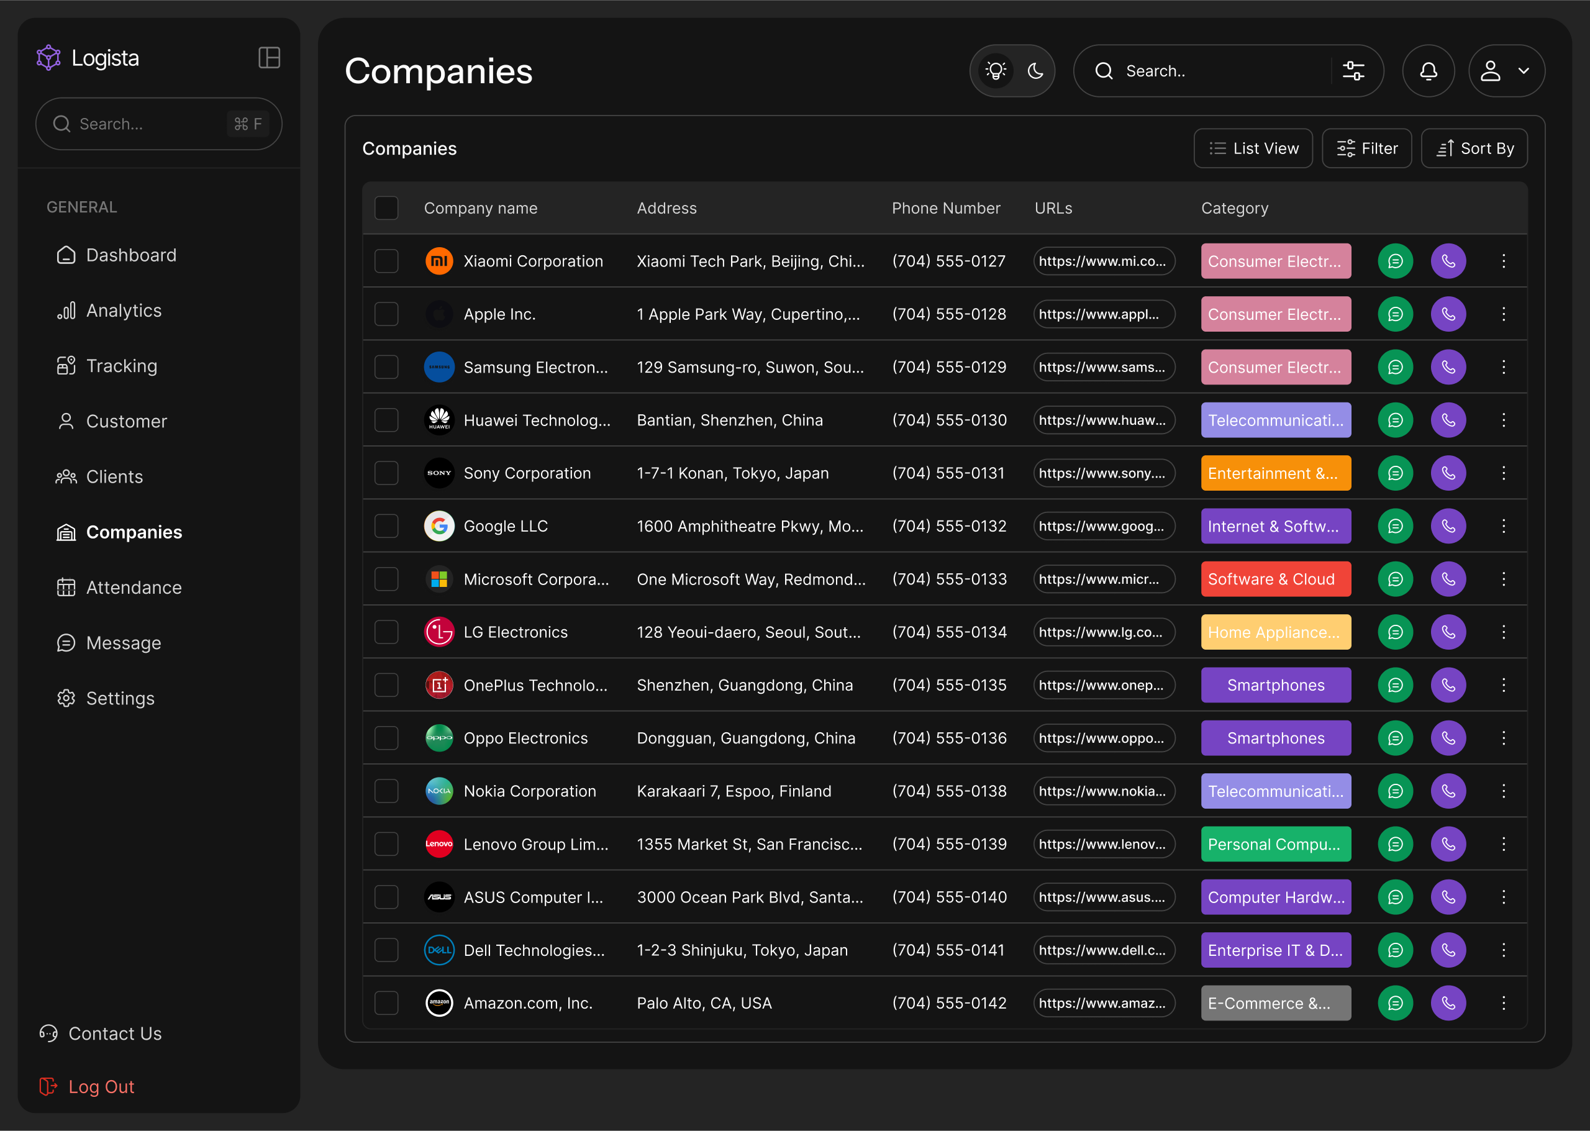Collapse the sidebar with the panel icon
This screenshot has height=1131, width=1590.
click(x=269, y=58)
